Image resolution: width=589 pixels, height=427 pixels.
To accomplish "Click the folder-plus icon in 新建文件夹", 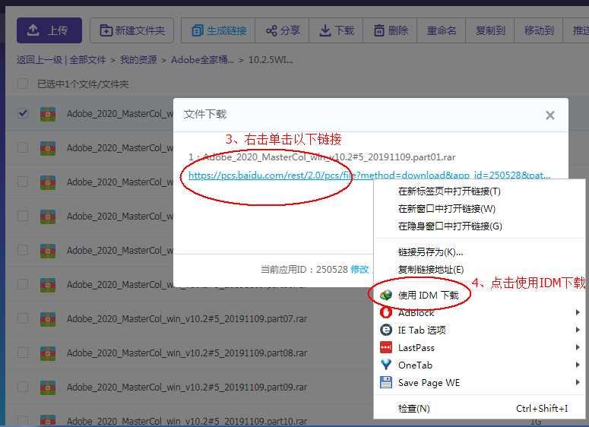I will 106,30.
